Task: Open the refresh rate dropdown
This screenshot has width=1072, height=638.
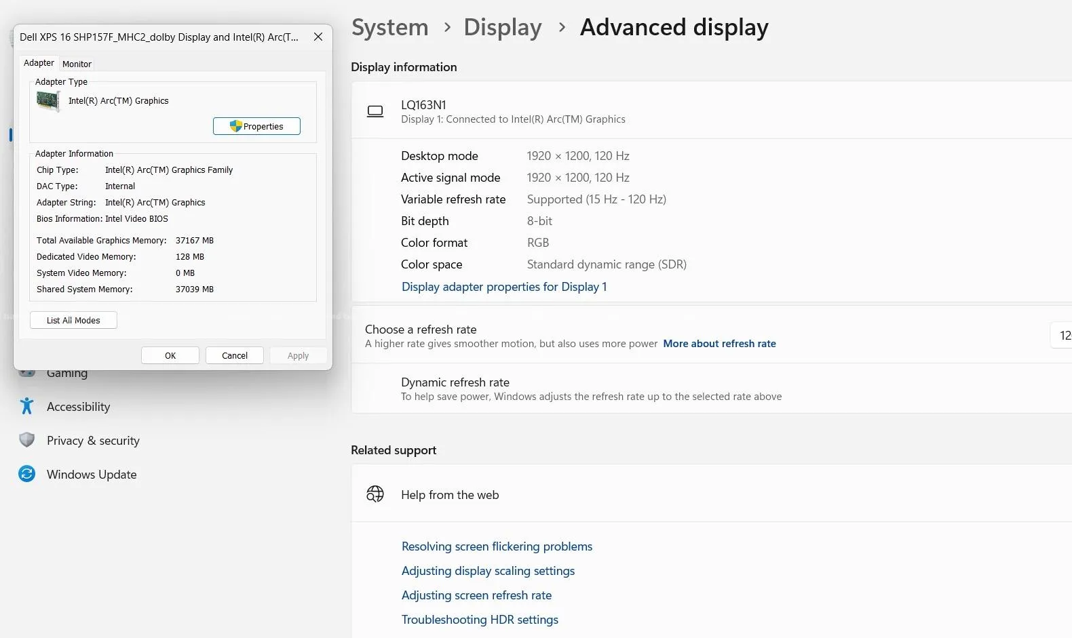Action: (1061, 336)
